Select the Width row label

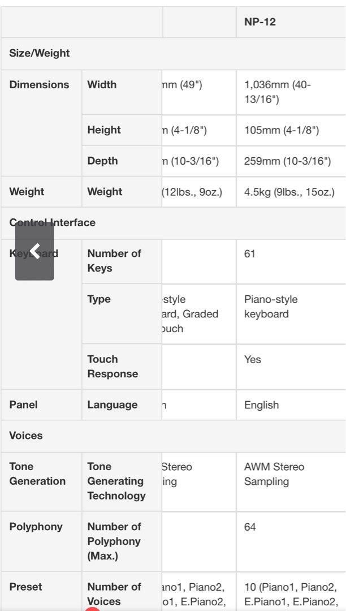[x=102, y=84]
